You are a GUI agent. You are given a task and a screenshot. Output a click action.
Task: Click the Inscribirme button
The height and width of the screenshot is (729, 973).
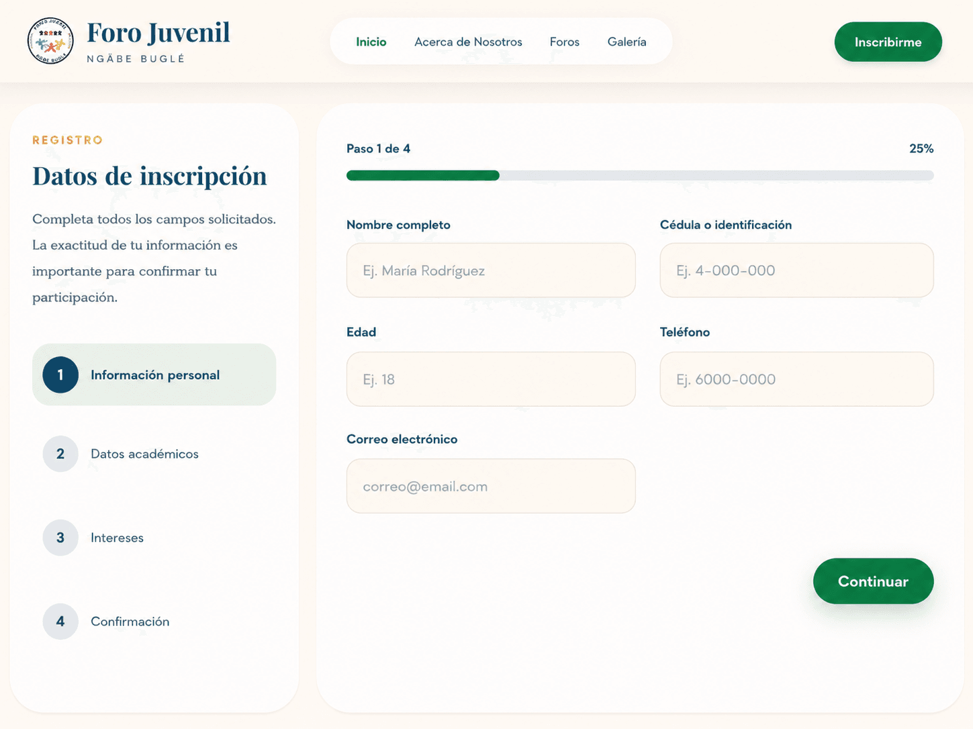click(888, 42)
